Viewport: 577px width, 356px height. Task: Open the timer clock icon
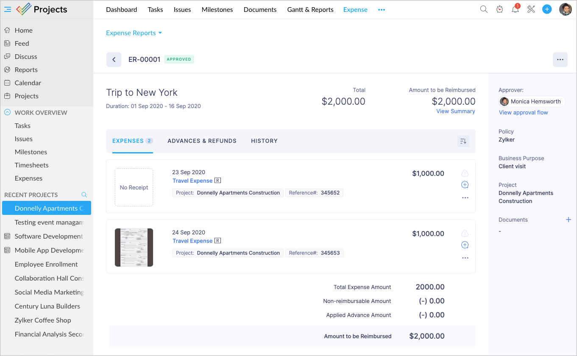[499, 9]
